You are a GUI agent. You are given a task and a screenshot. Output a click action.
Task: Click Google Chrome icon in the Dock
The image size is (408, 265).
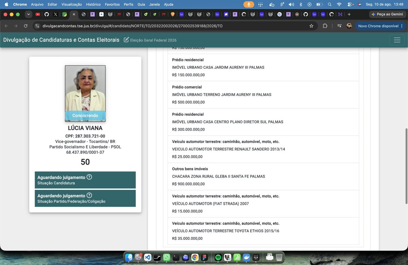[195, 258]
